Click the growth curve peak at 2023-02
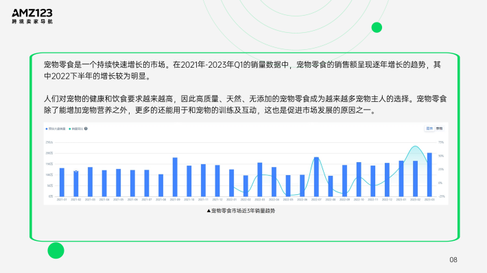Viewport: 487px width, 273px height. click(x=415, y=146)
